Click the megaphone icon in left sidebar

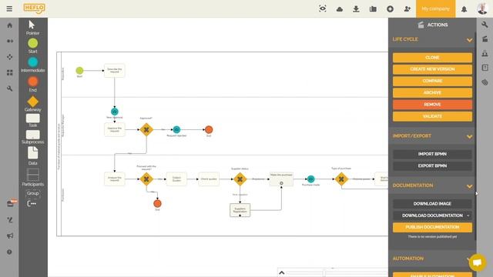pos(10,235)
